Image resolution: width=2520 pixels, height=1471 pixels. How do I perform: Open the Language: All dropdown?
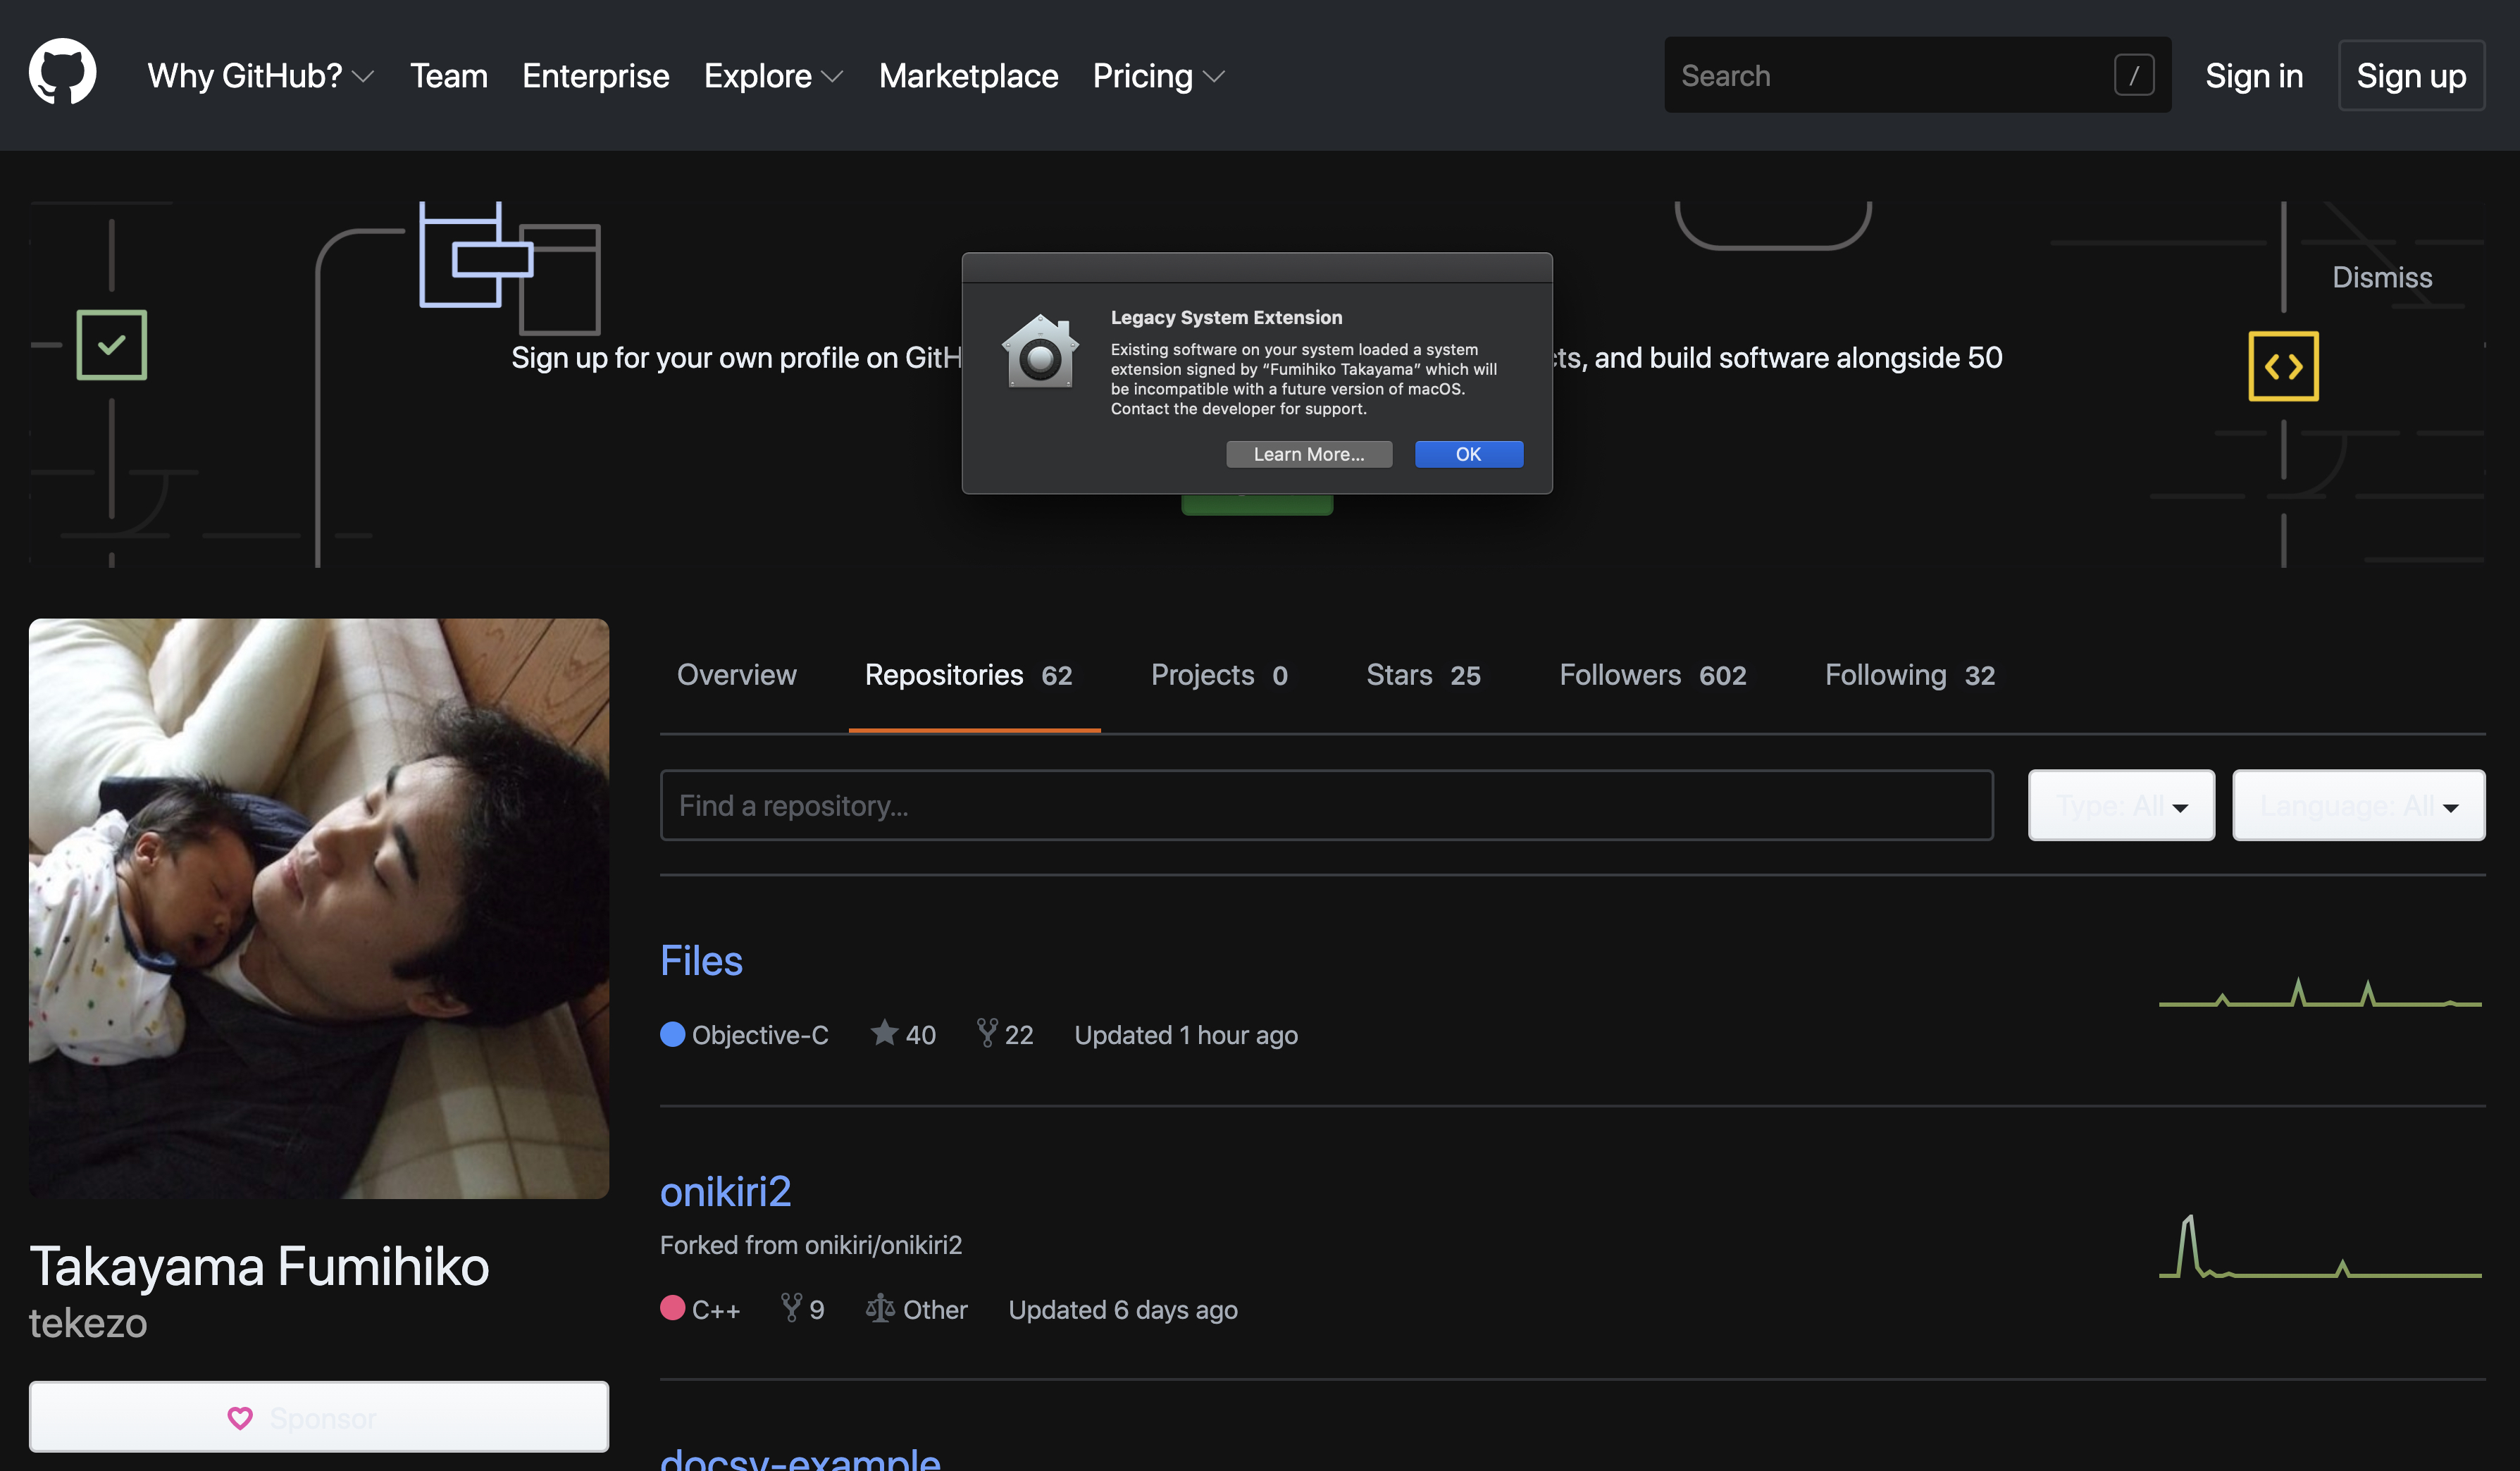tap(2357, 805)
